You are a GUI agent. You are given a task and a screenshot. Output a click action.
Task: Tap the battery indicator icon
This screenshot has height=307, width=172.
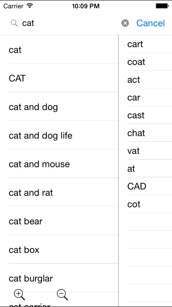coord(162,6)
